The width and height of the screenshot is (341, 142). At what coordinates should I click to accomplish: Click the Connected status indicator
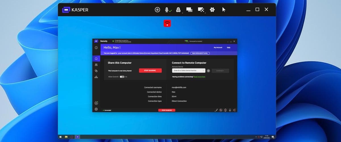pos(107,110)
